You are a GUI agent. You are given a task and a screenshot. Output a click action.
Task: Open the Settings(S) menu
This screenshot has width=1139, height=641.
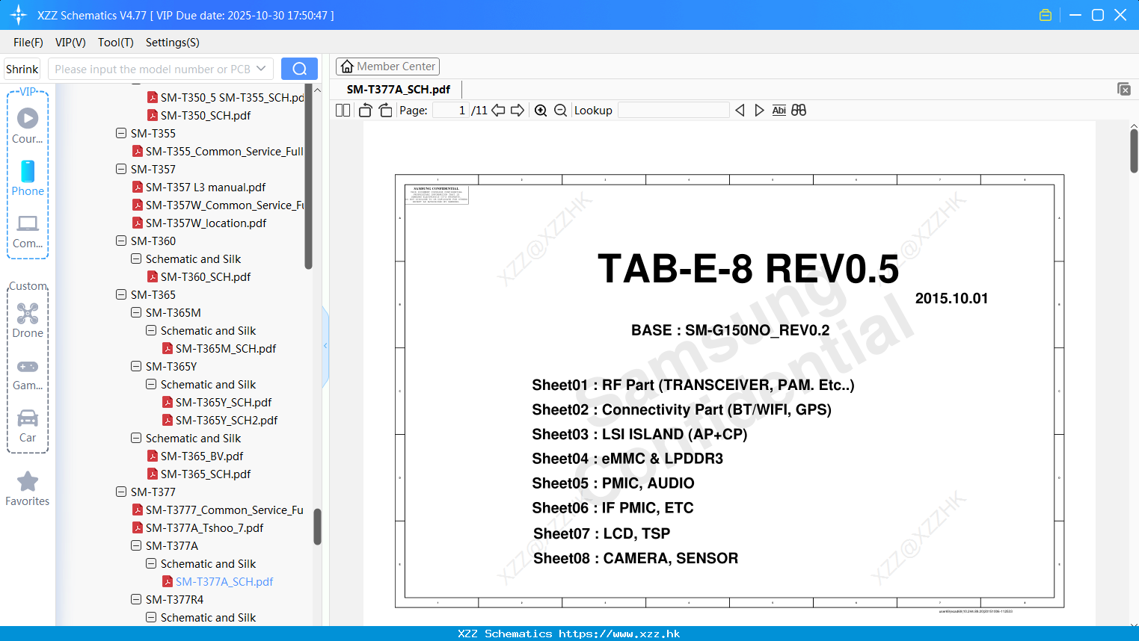tap(173, 43)
